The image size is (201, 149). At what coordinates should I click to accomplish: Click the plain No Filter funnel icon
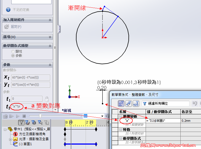(x=21, y=123)
